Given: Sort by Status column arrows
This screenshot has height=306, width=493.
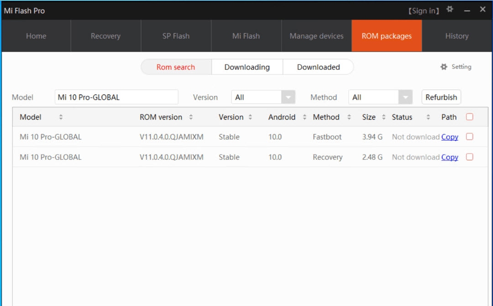Looking at the screenshot, I should [428, 117].
